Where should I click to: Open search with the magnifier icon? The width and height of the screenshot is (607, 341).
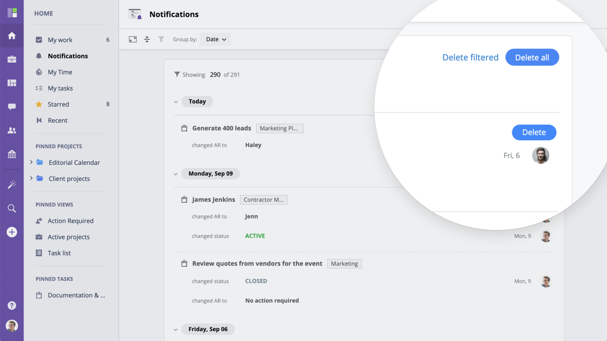click(12, 208)
